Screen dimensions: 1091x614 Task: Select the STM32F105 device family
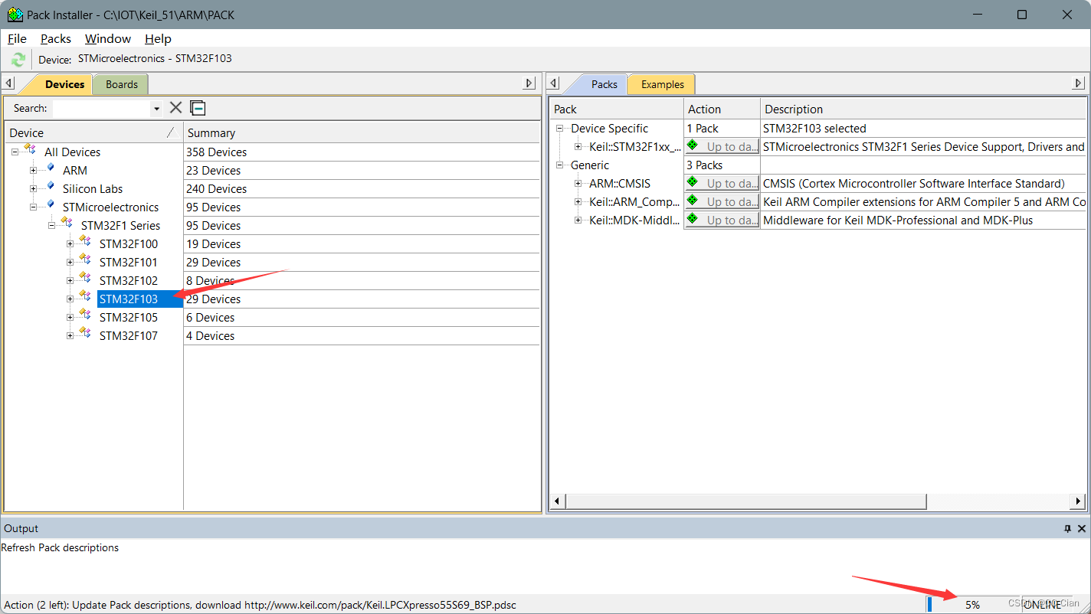(129, 318)
